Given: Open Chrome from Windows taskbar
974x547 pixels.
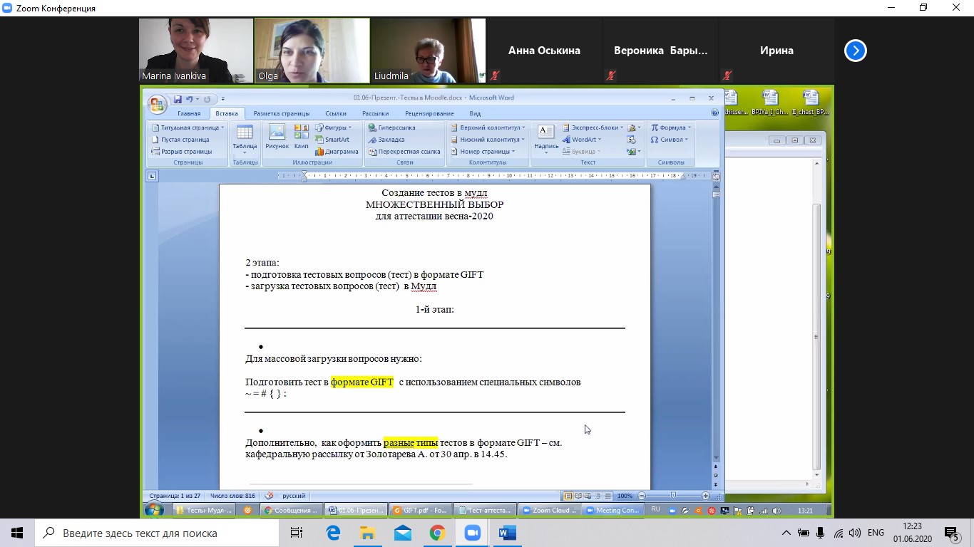Looking at the screenshot, I should [x=437, y=533].
